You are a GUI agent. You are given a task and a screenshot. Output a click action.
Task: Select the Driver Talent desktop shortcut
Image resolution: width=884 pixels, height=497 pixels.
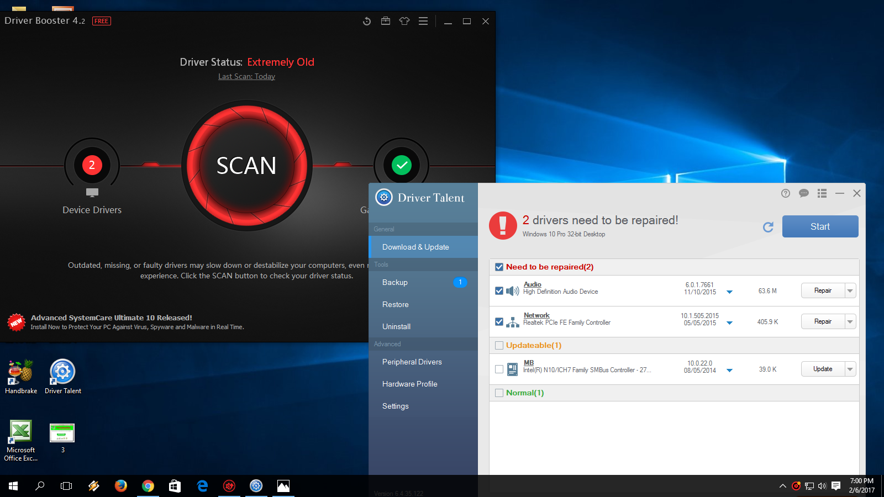(63, 377)
